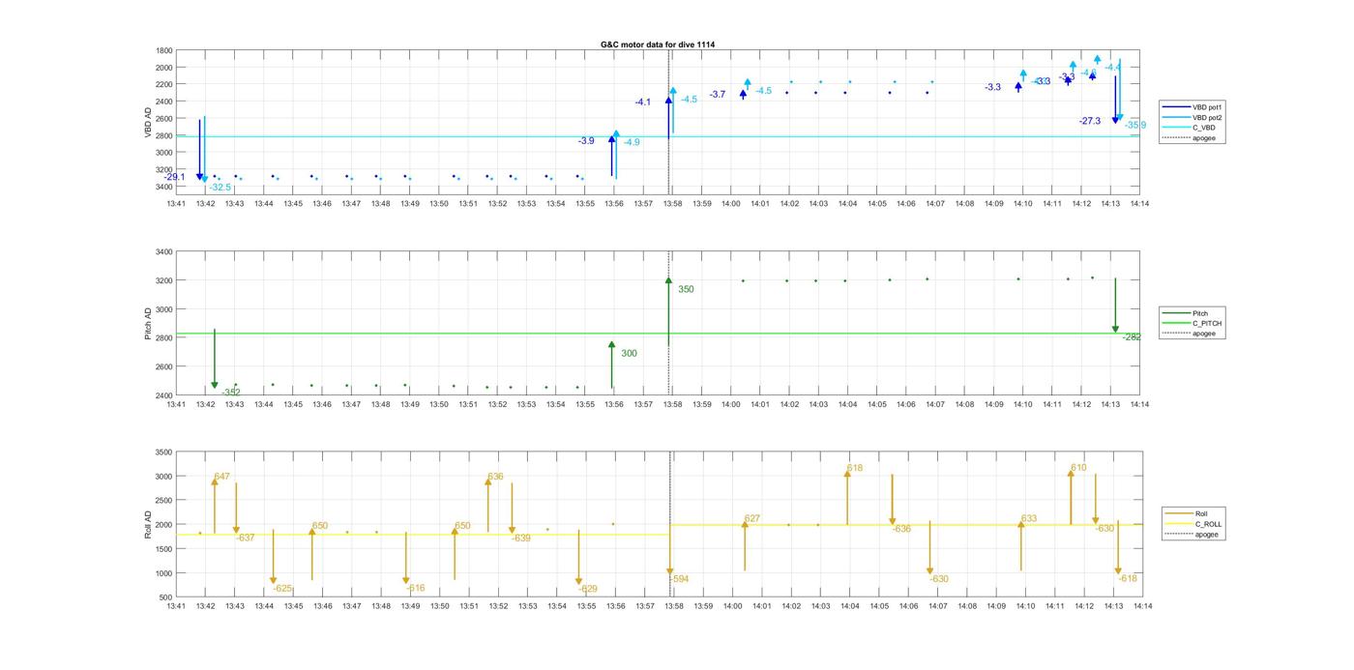Click the '636' roll data label
Viewport: 1354px width, 670px height.
[495, 477]
